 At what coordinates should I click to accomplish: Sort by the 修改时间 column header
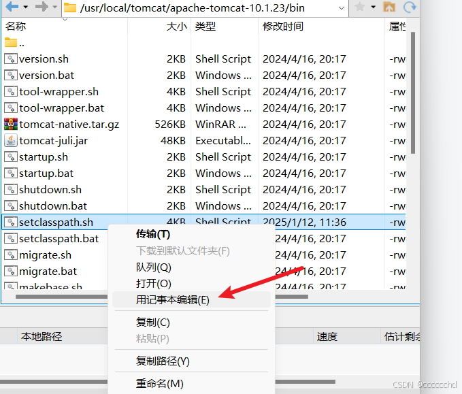pyautogui.click(x=283, y=27)
